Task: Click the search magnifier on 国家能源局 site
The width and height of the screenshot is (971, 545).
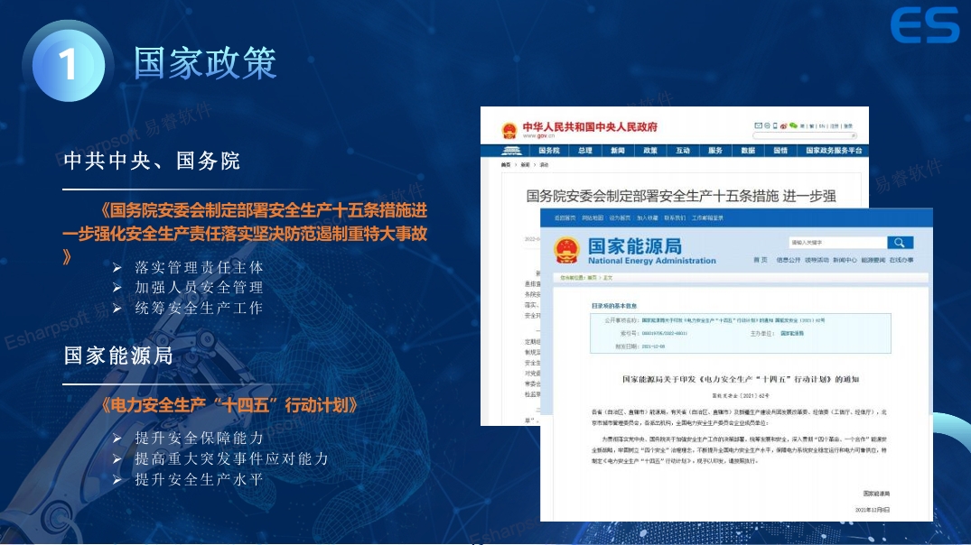Action: (x=898, y=244)
